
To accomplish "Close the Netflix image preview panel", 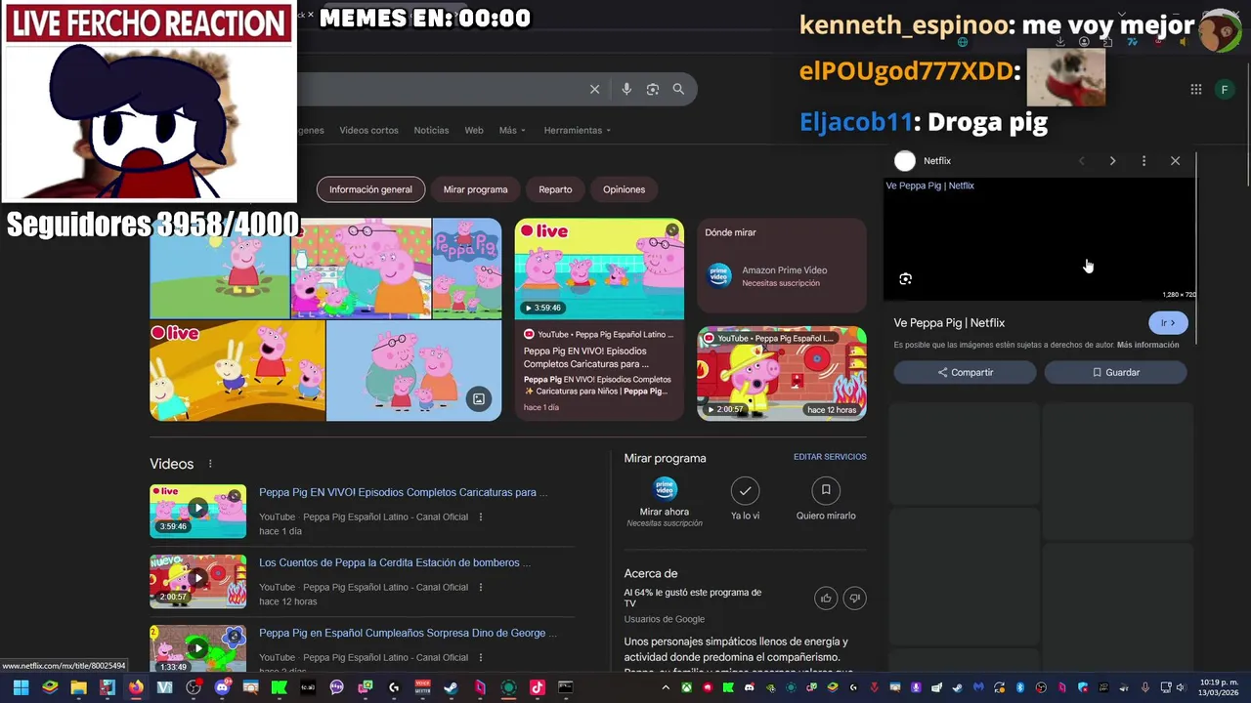I will coord(1175,161).
